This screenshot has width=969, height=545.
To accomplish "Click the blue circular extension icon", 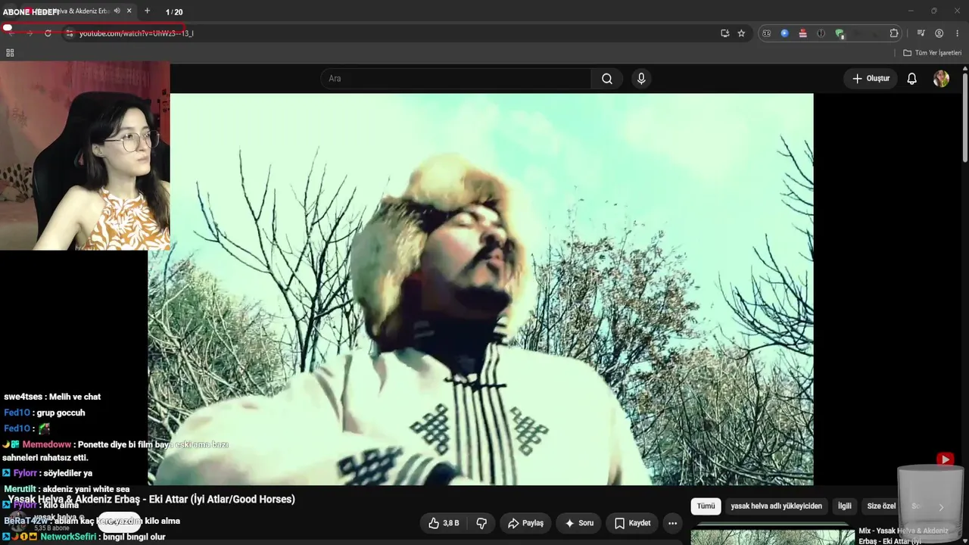I will click(x=784, y=33).
